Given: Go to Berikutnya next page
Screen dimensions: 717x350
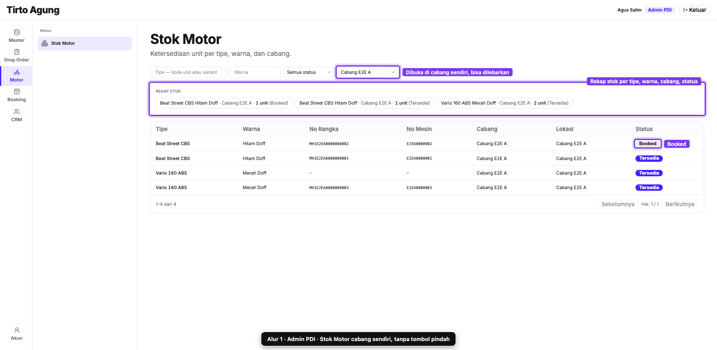Looking at the screenshot, I should coord(679,204).
